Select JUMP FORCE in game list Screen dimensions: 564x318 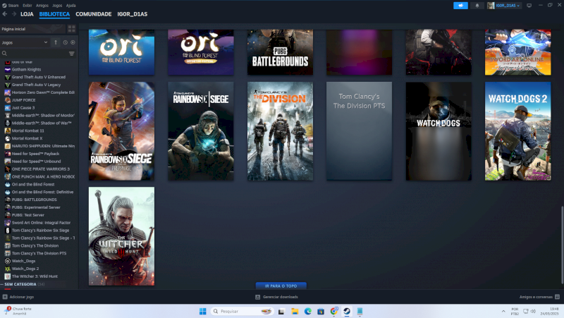[39, 100]
